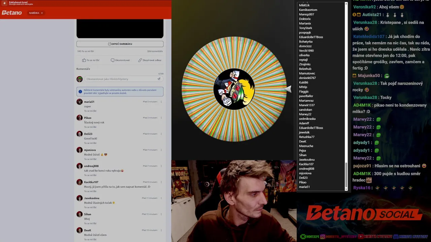Select 'Kamikazetom' in wheel names list
This screenshot has width=431, height=242.
[308, 10]
